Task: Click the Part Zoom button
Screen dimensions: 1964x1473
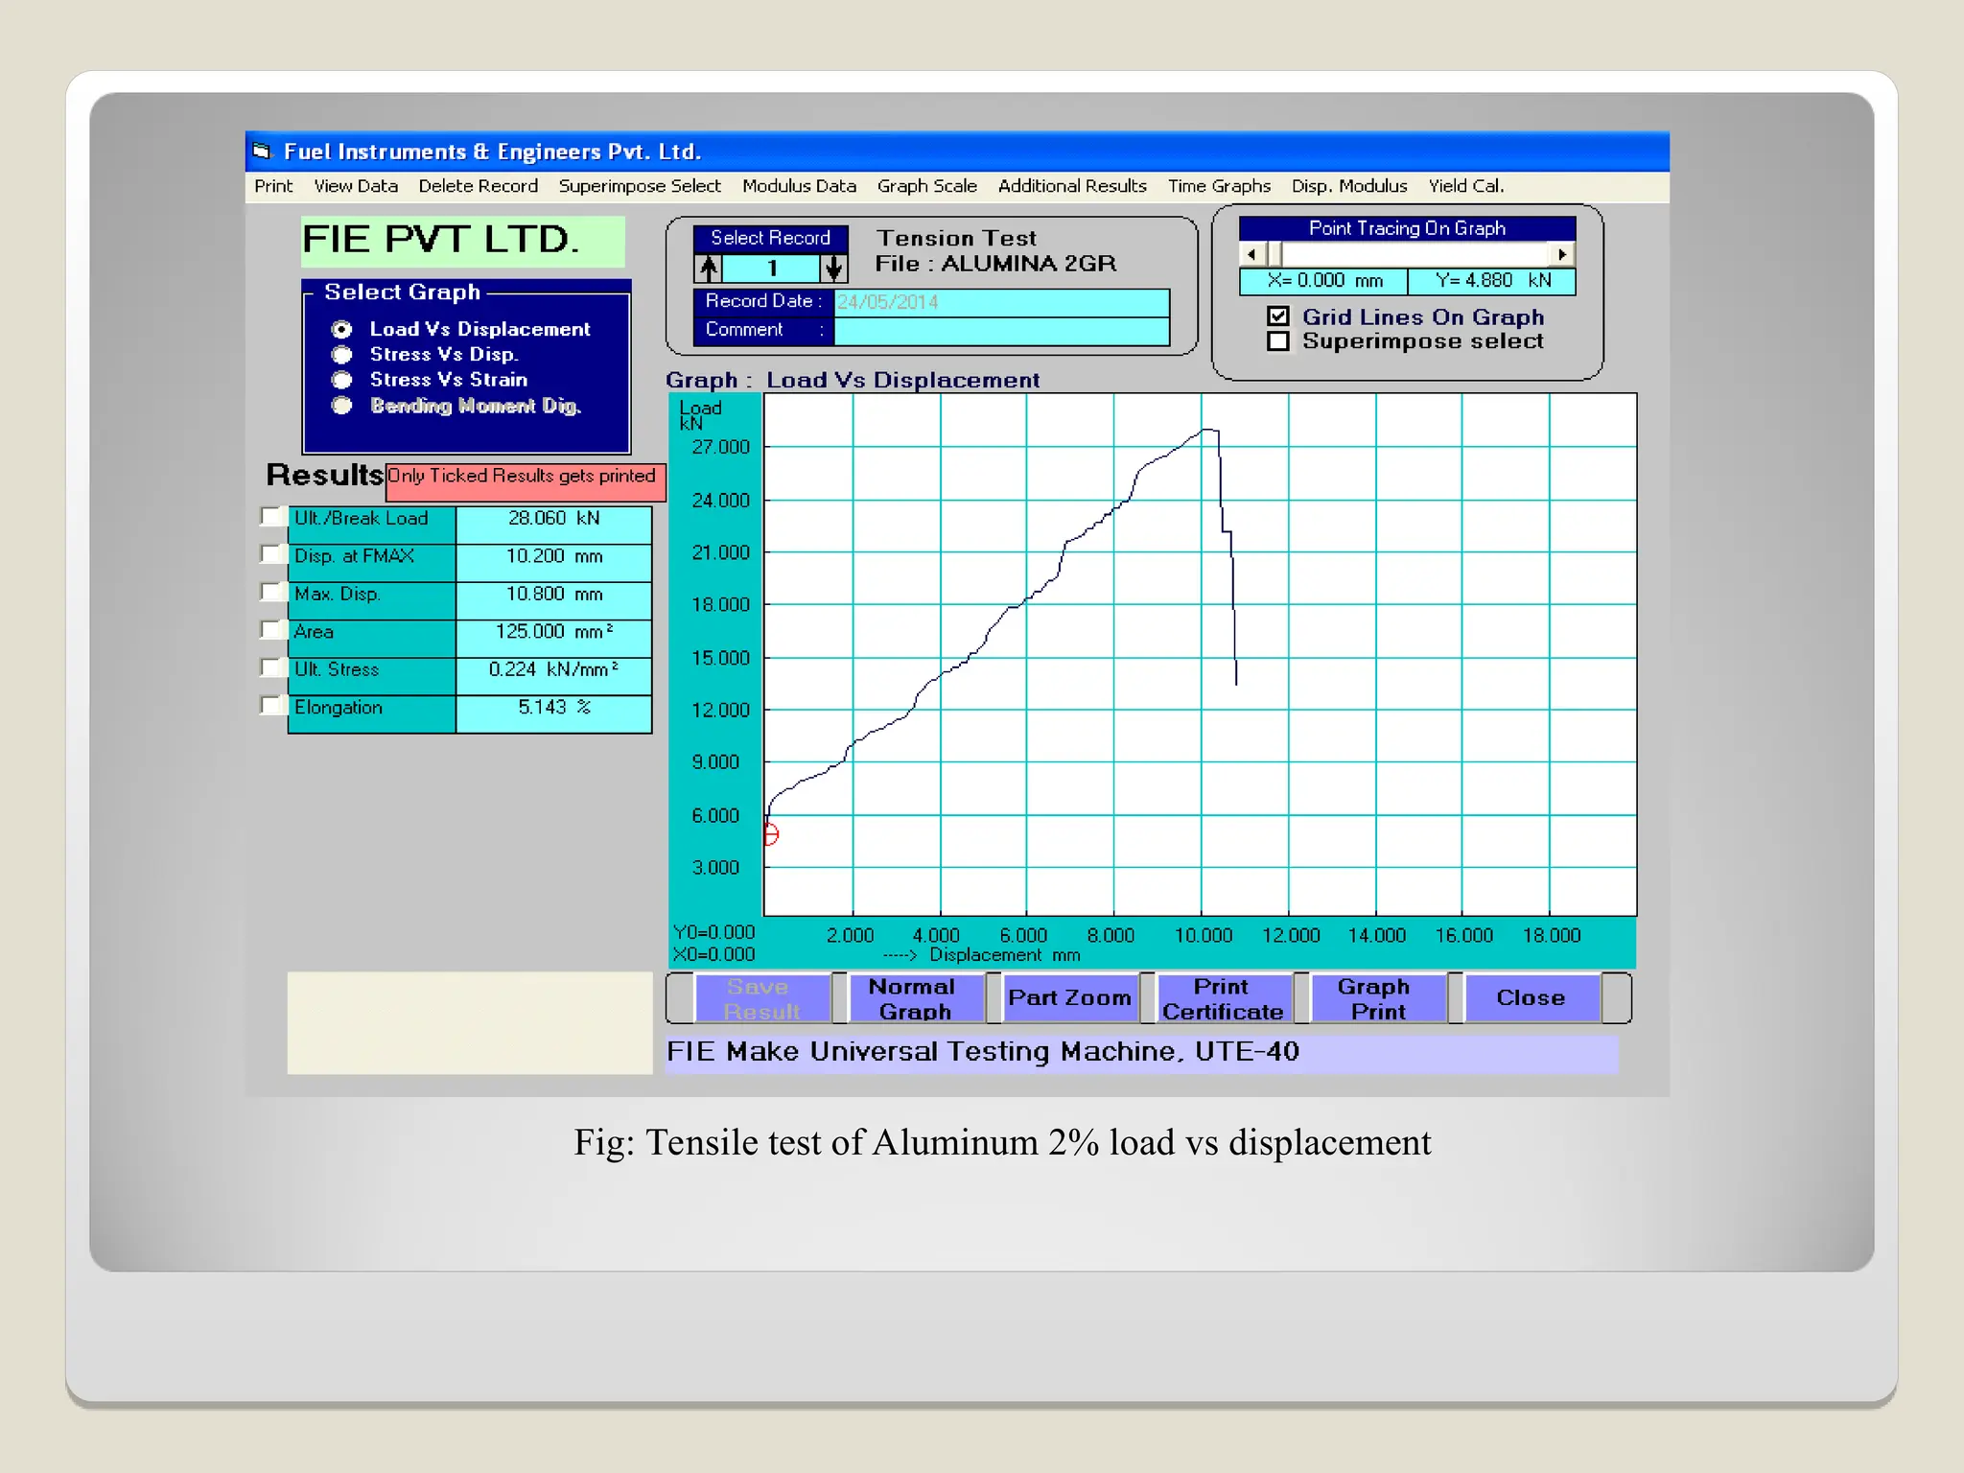Action: tap(1070, 998)
